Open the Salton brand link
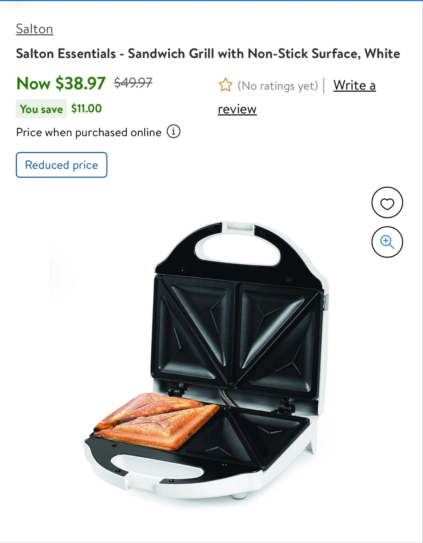The width and height of the screenshot is (423, 543). [34, 29]
